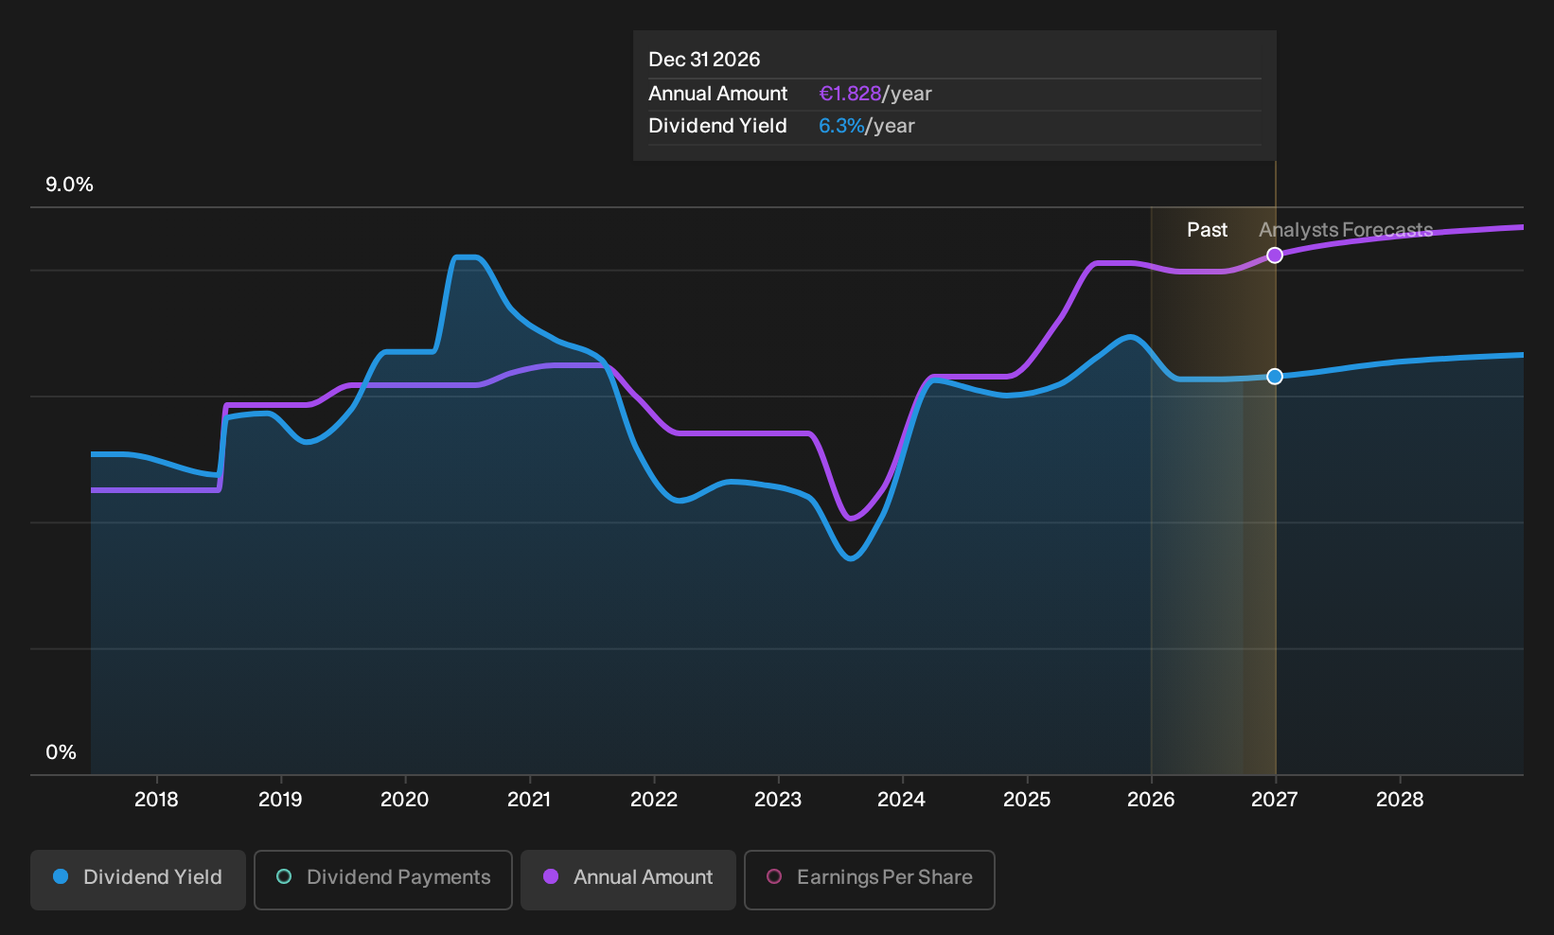
Task: Click the 2019 x-axis label
Action: tap(280, 800)
